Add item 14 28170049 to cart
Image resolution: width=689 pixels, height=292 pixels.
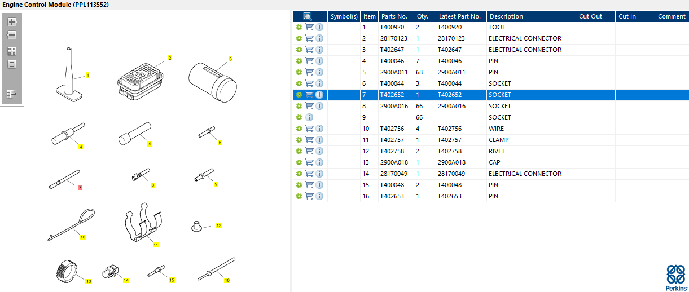point(309,174)
